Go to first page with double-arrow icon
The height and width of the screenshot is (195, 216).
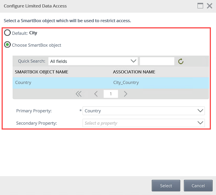79,94
